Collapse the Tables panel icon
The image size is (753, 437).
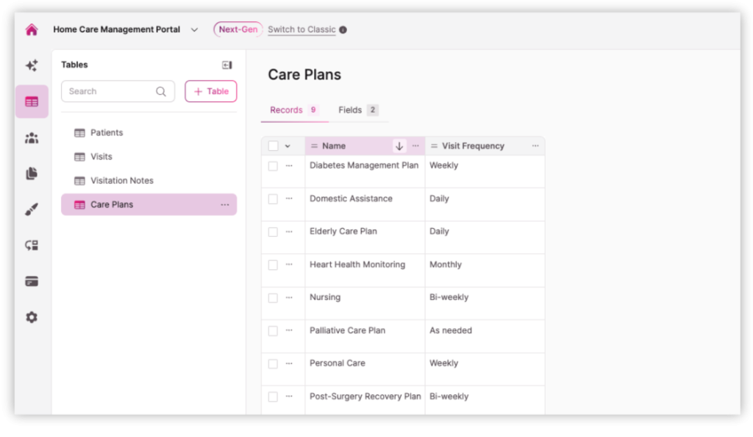227,65
